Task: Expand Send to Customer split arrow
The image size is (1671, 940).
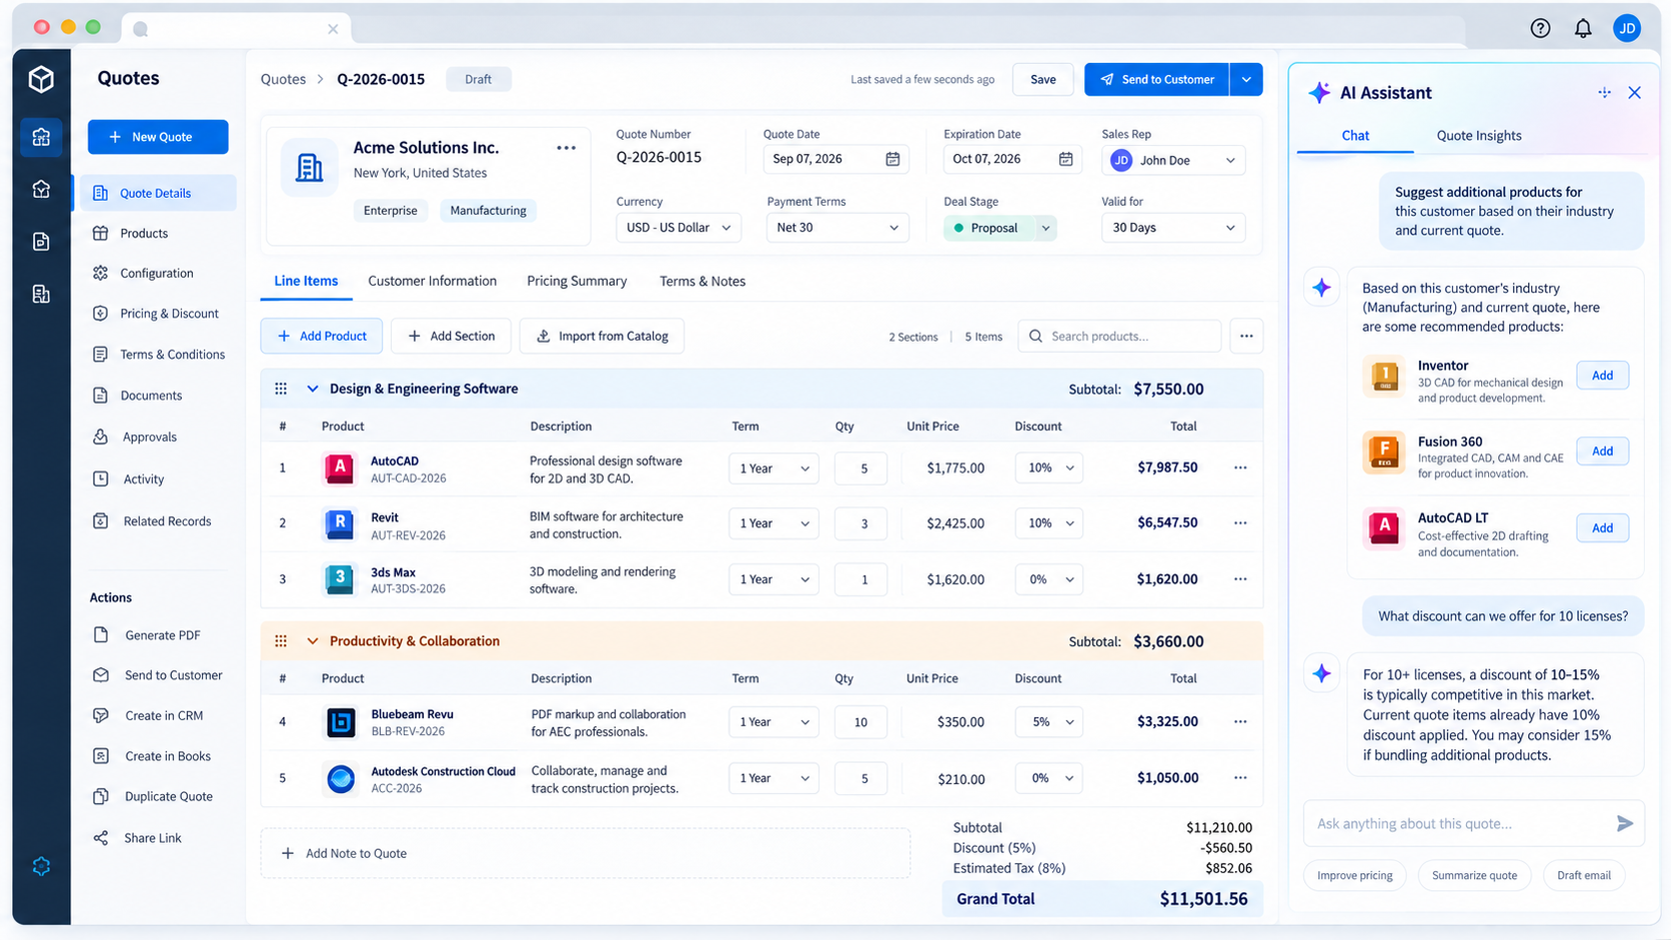Action: (1246, 79)
